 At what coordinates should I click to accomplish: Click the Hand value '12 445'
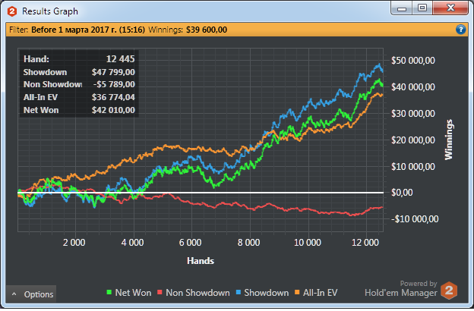(x=120, y=59)
